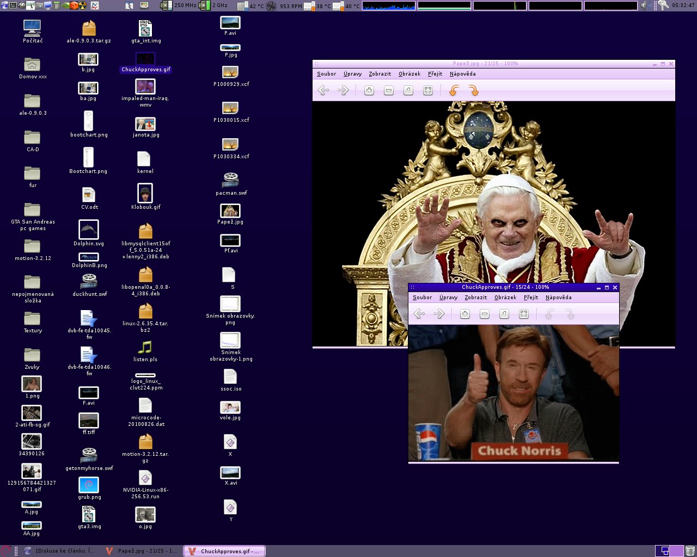Zoom in on Papež.jpg image
Viewport: 697px width, 557px height.
pos(369,90)
